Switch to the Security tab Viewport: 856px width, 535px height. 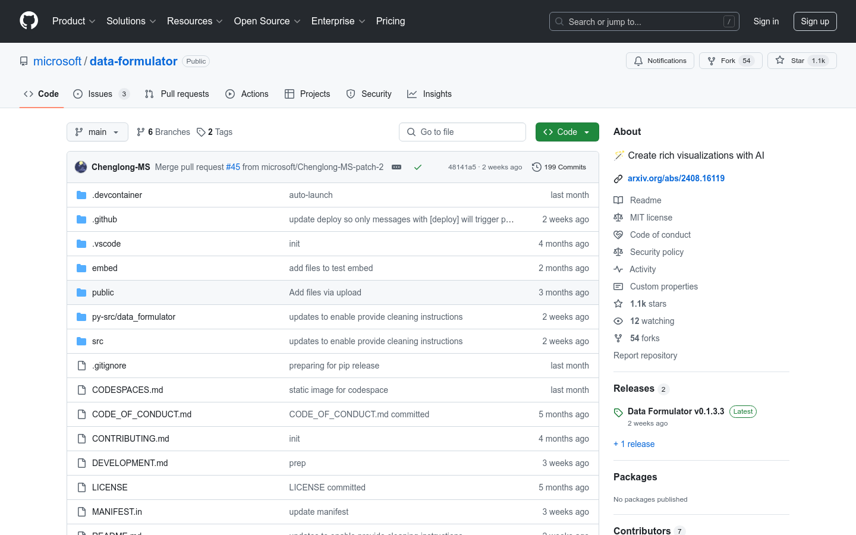tap(369, 94)
